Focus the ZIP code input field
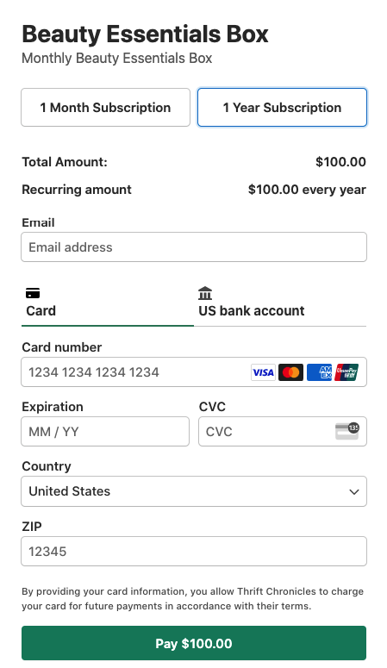This screenshot has height=668, width=387. [x=194, y=552]
